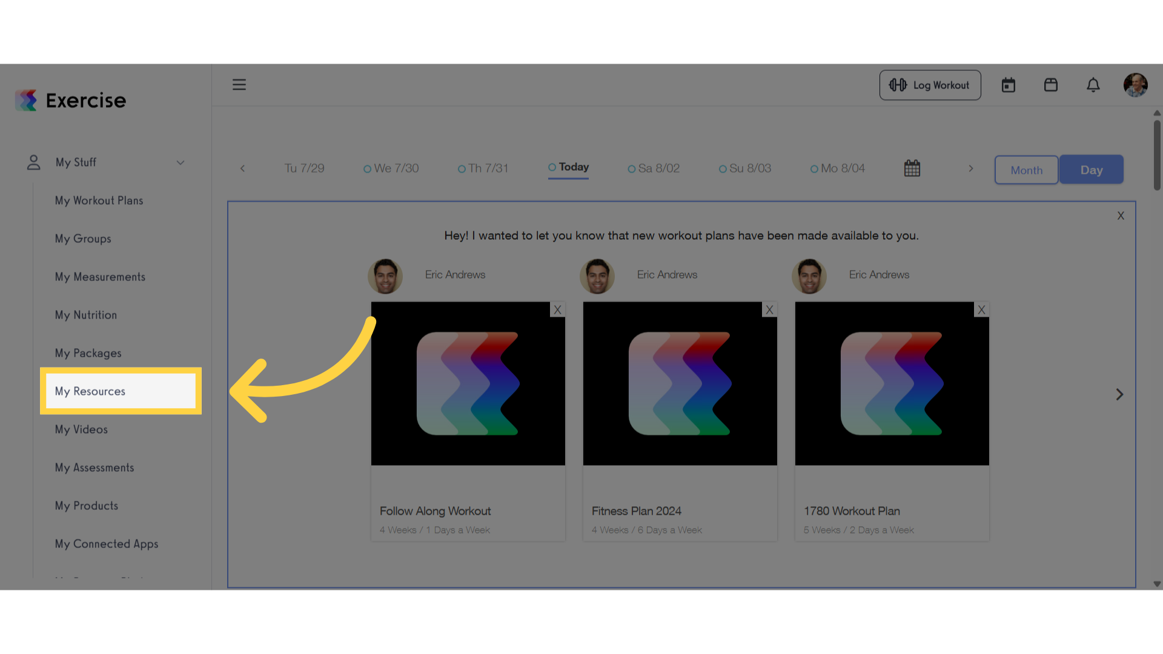Screen dimensions: 1163x654
Task: Select Su 8/03 date
Action: coord(745,168)
